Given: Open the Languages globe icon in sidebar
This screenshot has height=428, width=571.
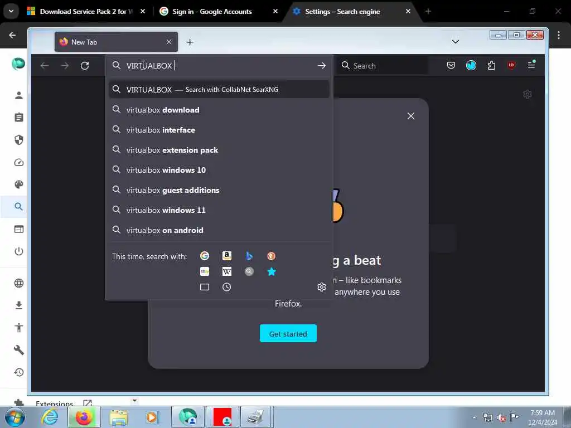Looking at the screenshot, I should point(19,283).
